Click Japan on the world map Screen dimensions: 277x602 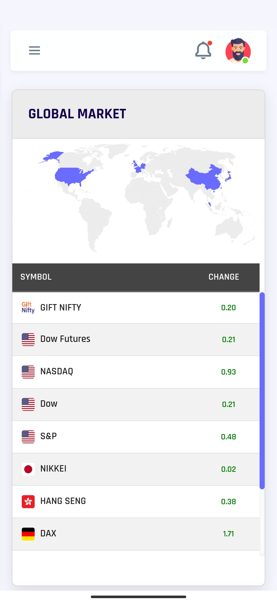[x=228, y=176]
